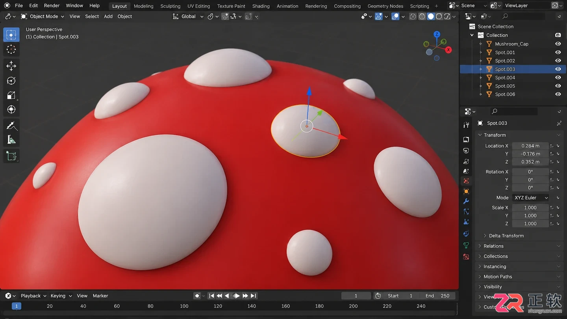
Task: Activate the Move tool
Action: [11, 66]
